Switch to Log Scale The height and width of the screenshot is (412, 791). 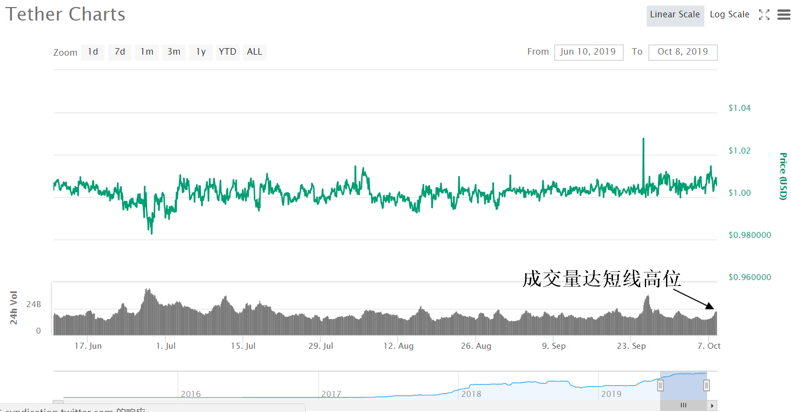pyautogui.click(x=729, y=15)
